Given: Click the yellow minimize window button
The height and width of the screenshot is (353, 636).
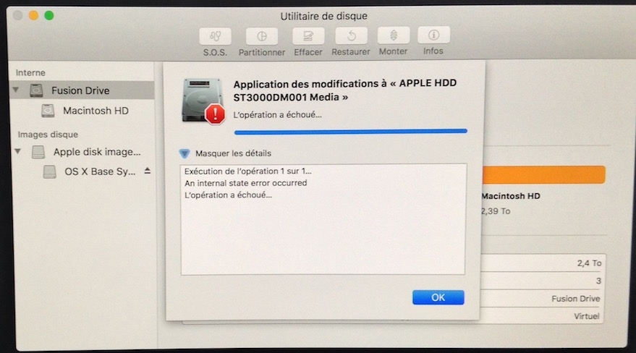Looking at the screenshot, I should (33, 15).
